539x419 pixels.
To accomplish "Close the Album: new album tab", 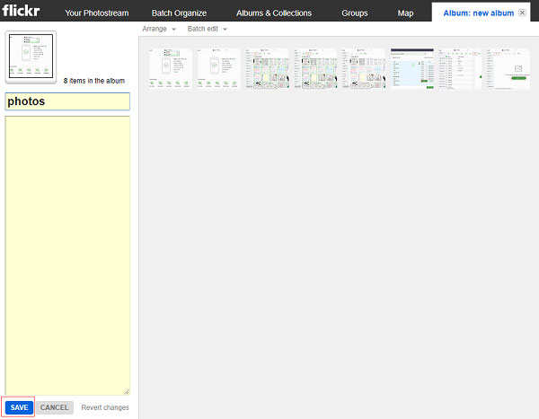I will tap(522, 13).
